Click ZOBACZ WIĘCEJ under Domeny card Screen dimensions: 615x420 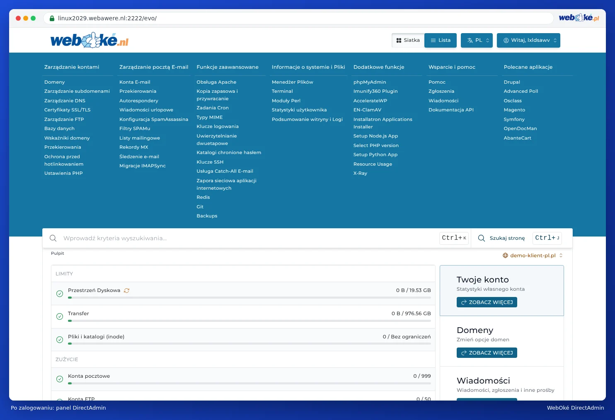point(487,353)
